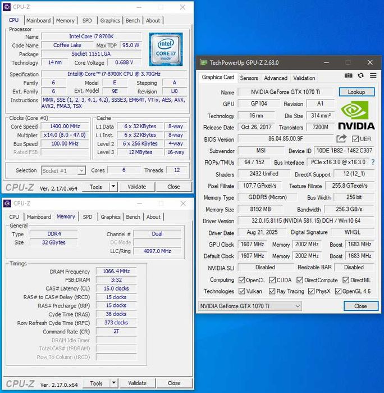Screen dimensions: 384x393
Task: Toggle the DirectML checkbox
Action: click(x=346, y=280)
